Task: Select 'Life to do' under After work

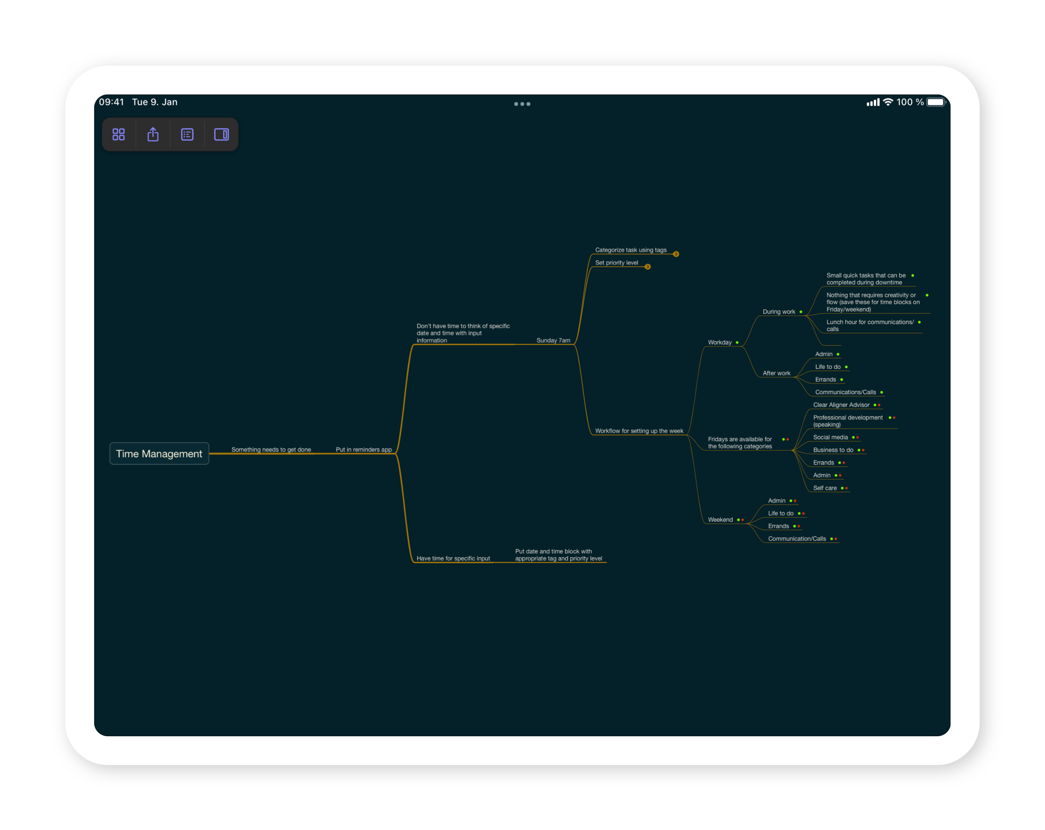Action: (x=827, y=367)
